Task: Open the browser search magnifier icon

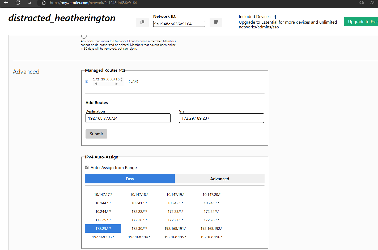Action: tap(29, 3)
